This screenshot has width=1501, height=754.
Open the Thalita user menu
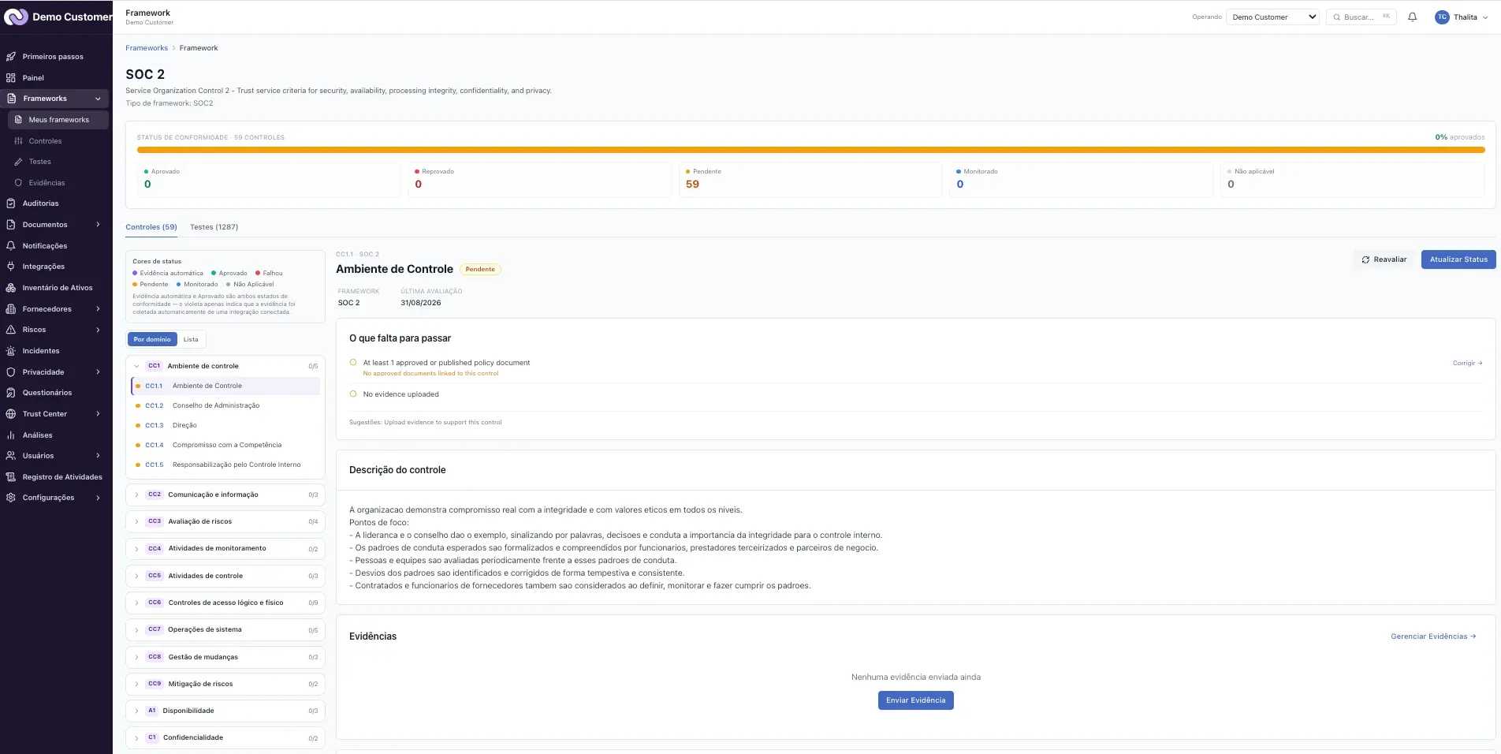click(1462, 17)
